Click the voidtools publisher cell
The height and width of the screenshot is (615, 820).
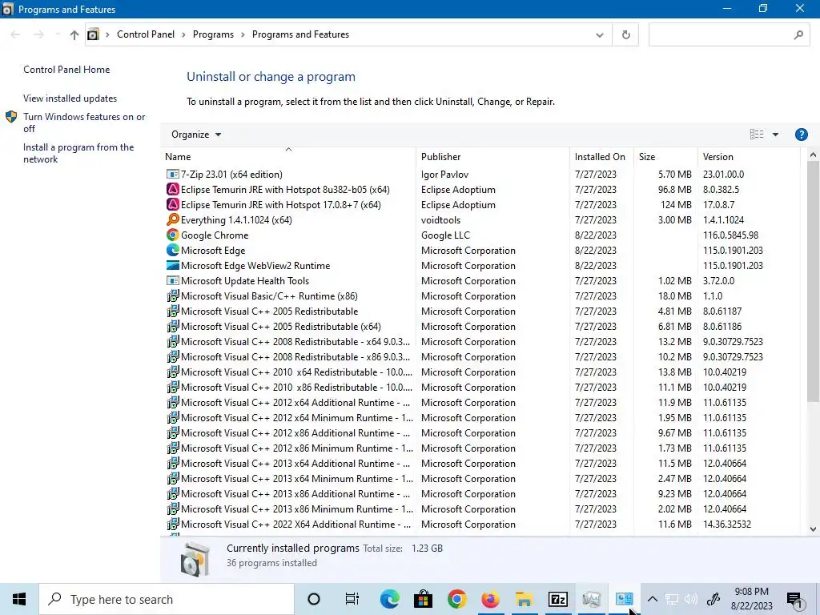click(441, 219)
